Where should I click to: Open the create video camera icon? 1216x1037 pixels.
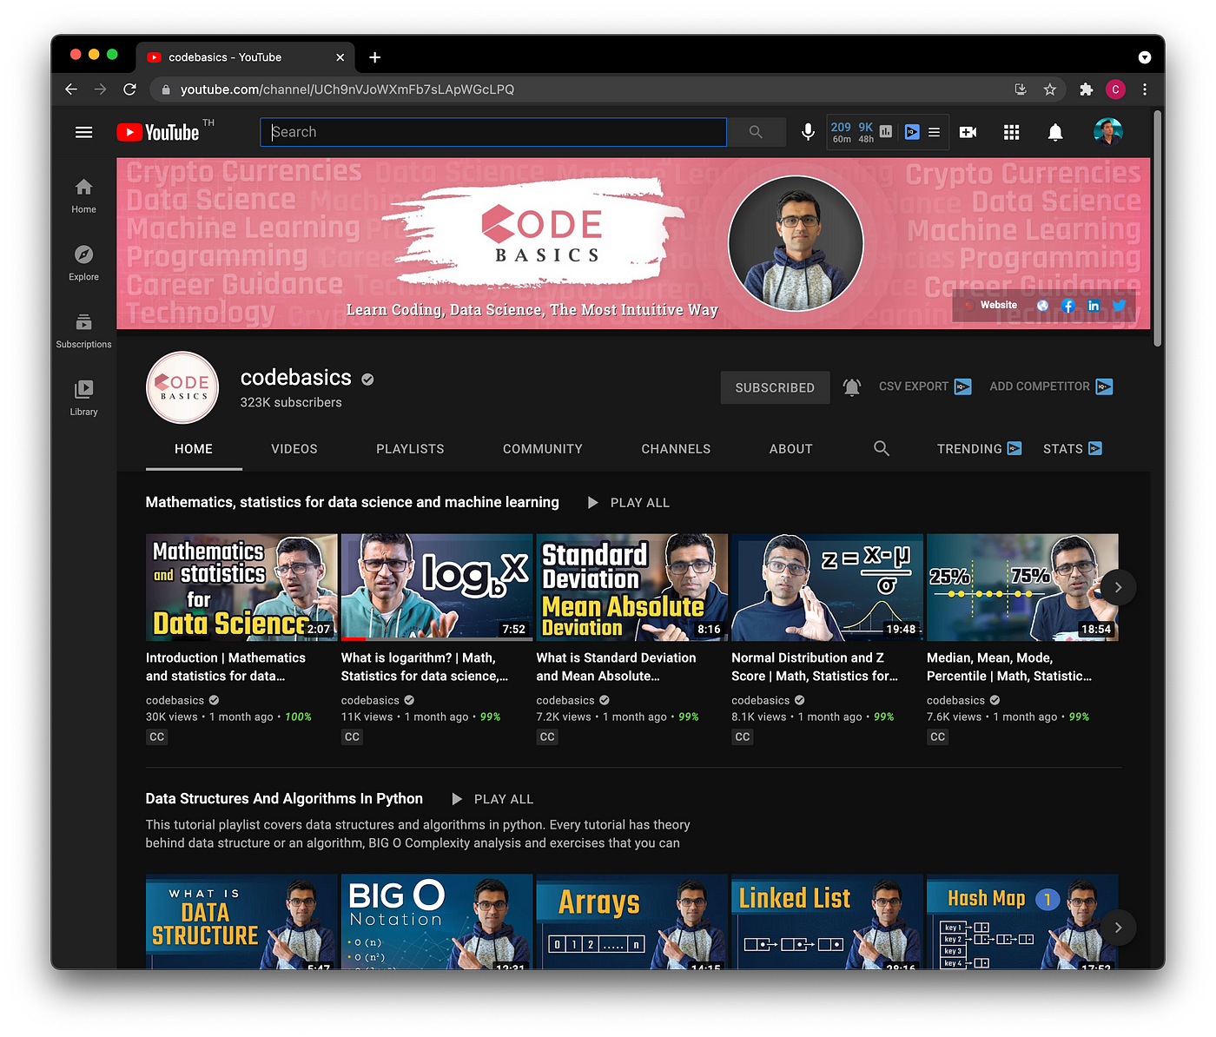click(x=968, y=132)
